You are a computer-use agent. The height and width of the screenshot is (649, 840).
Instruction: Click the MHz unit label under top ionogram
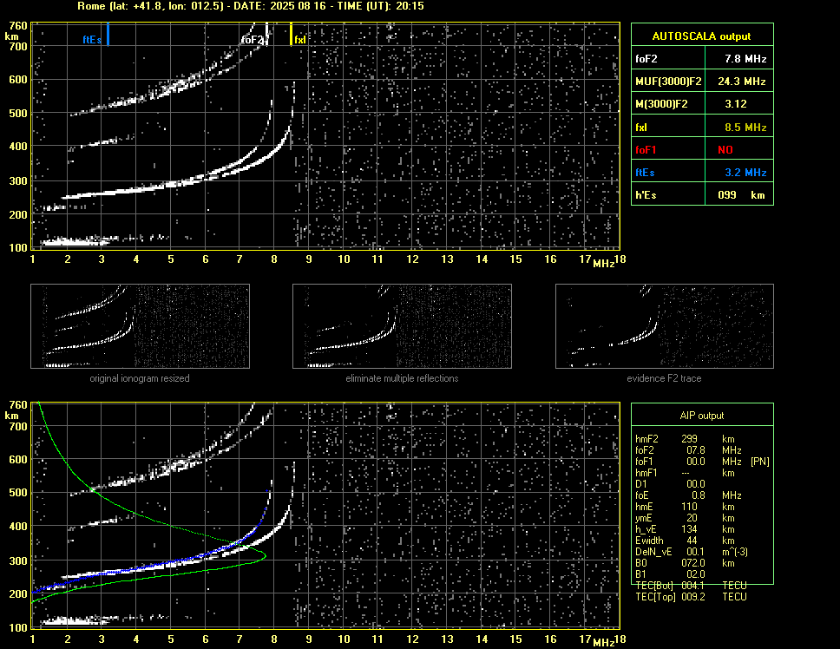point(603,264)
